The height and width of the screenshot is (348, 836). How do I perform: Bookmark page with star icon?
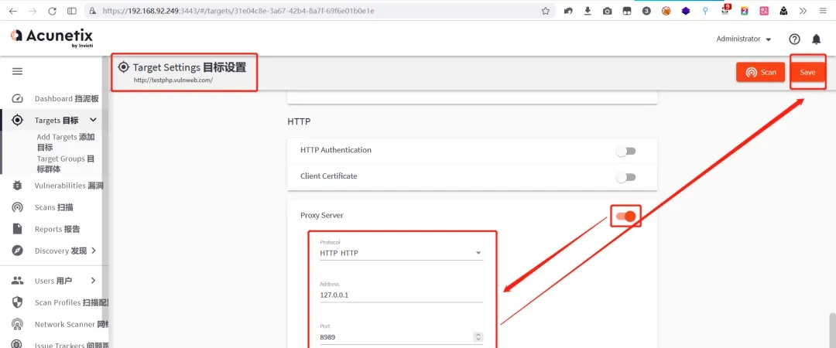546,11
